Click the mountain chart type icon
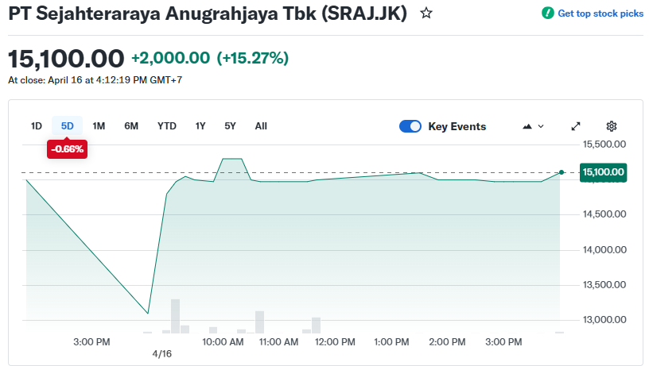 coord(527,126)
